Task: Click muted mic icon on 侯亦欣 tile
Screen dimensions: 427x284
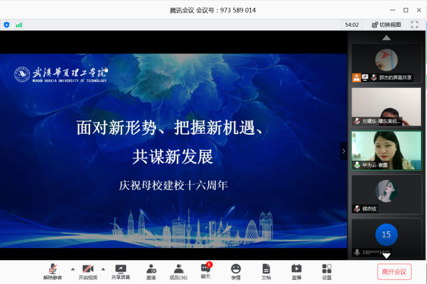Action: (357, 209)
